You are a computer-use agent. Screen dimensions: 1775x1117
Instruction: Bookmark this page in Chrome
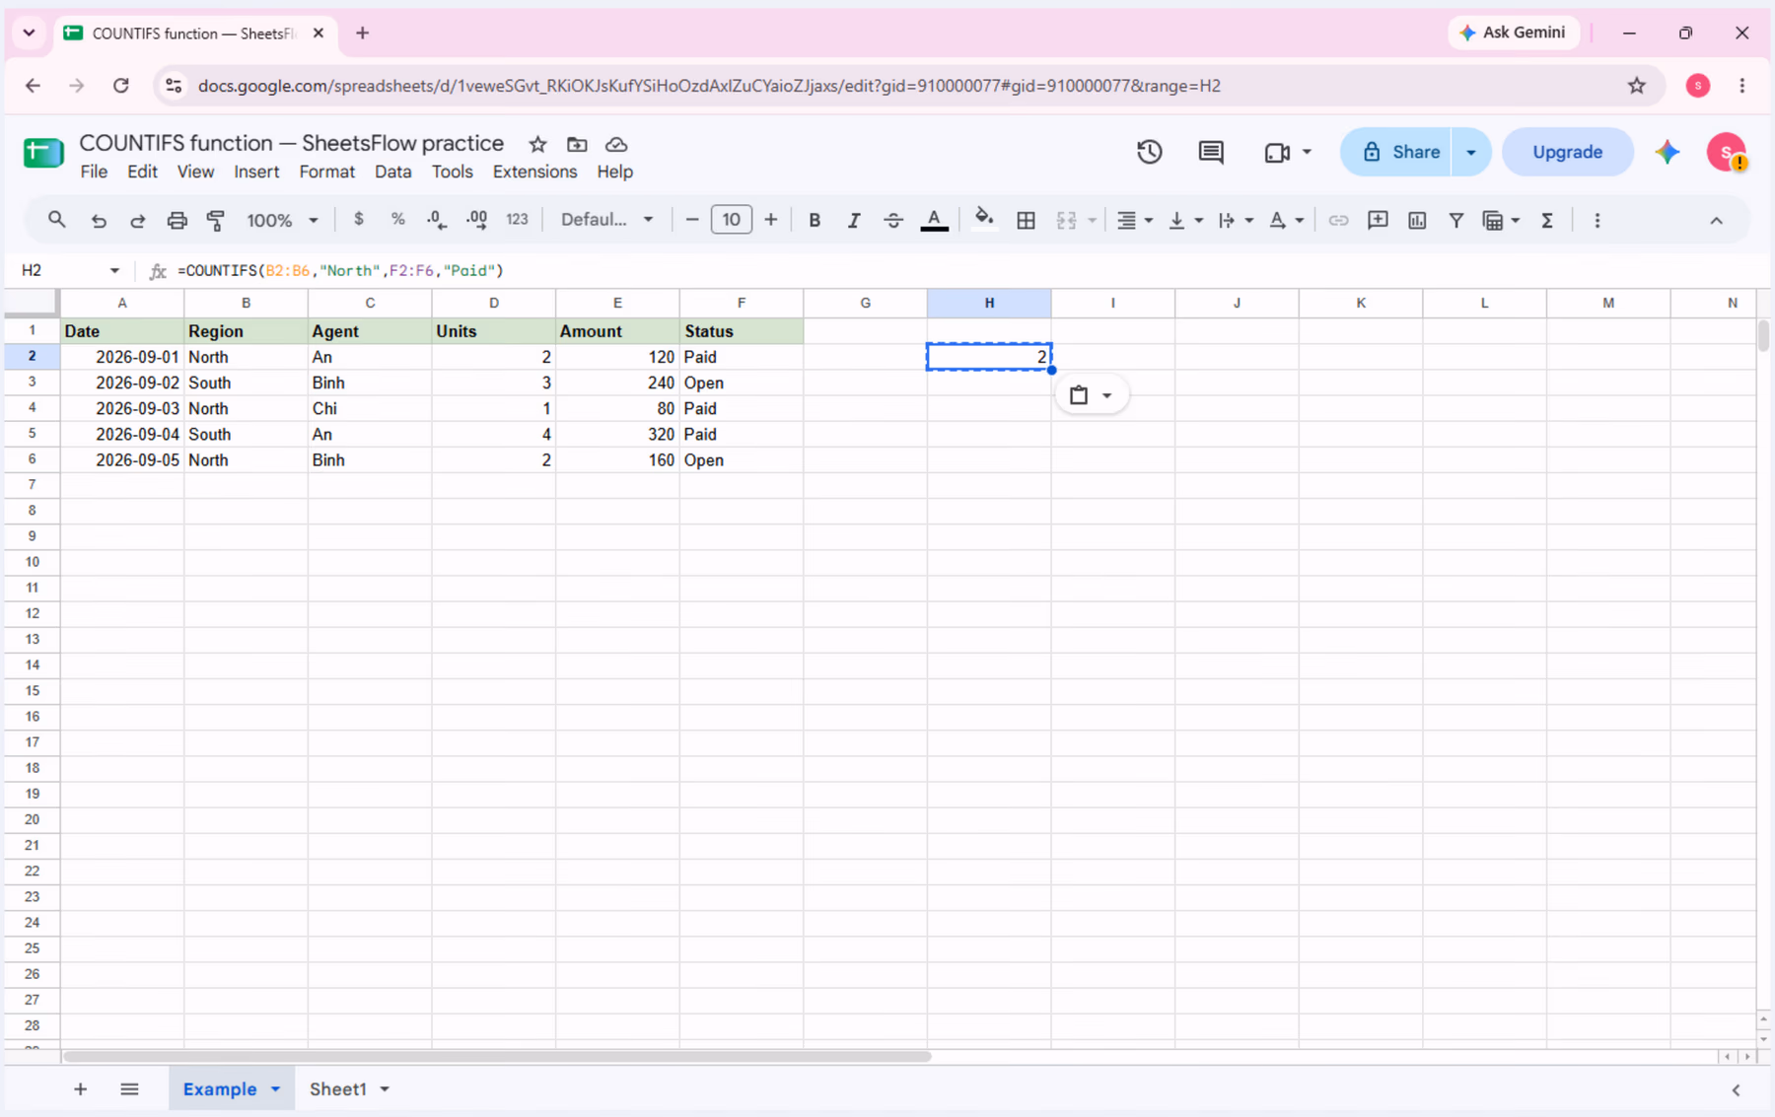click(x=1637, y=86)
